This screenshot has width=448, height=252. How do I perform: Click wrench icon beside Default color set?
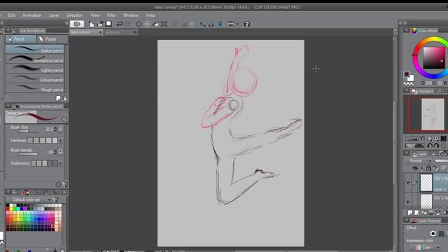[56, 199]
